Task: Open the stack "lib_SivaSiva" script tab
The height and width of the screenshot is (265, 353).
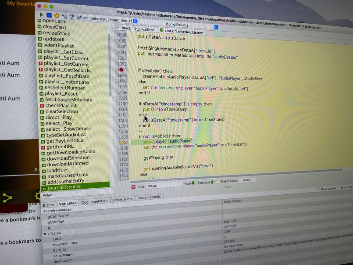Action: [138, 29]
